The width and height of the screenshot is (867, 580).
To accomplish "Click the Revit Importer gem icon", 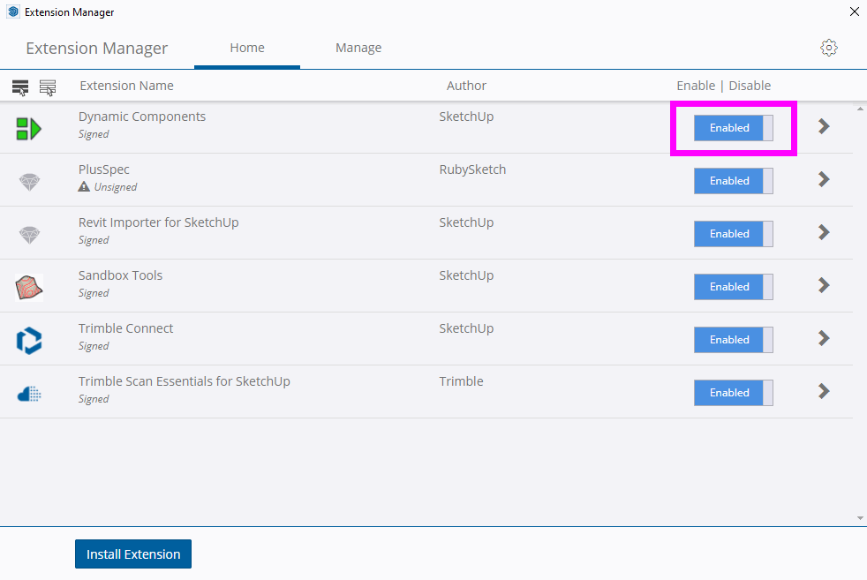I will click(x=29, y=235).
